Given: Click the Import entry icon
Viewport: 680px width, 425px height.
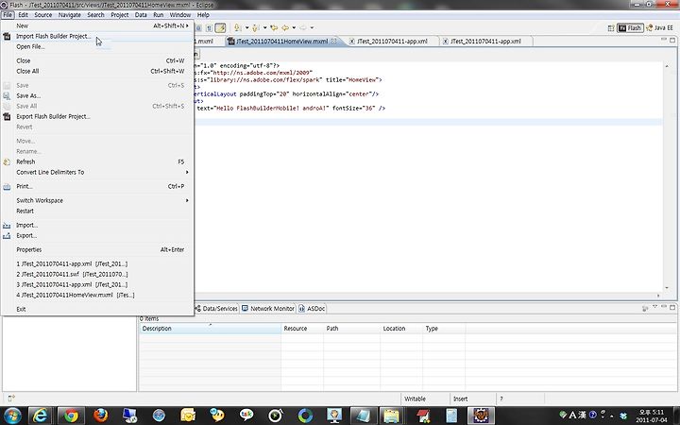Looking at the screenshot, I should tap(7, 226).
